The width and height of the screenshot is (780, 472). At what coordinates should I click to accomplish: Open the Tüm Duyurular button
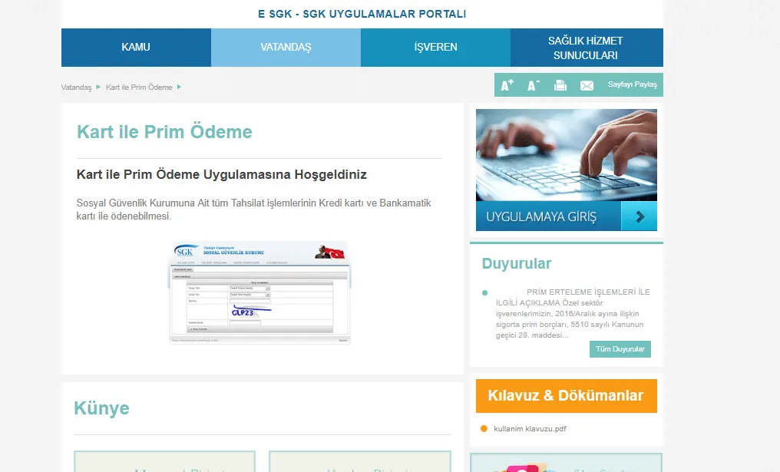pyautogui.click(x=620, y=349)
